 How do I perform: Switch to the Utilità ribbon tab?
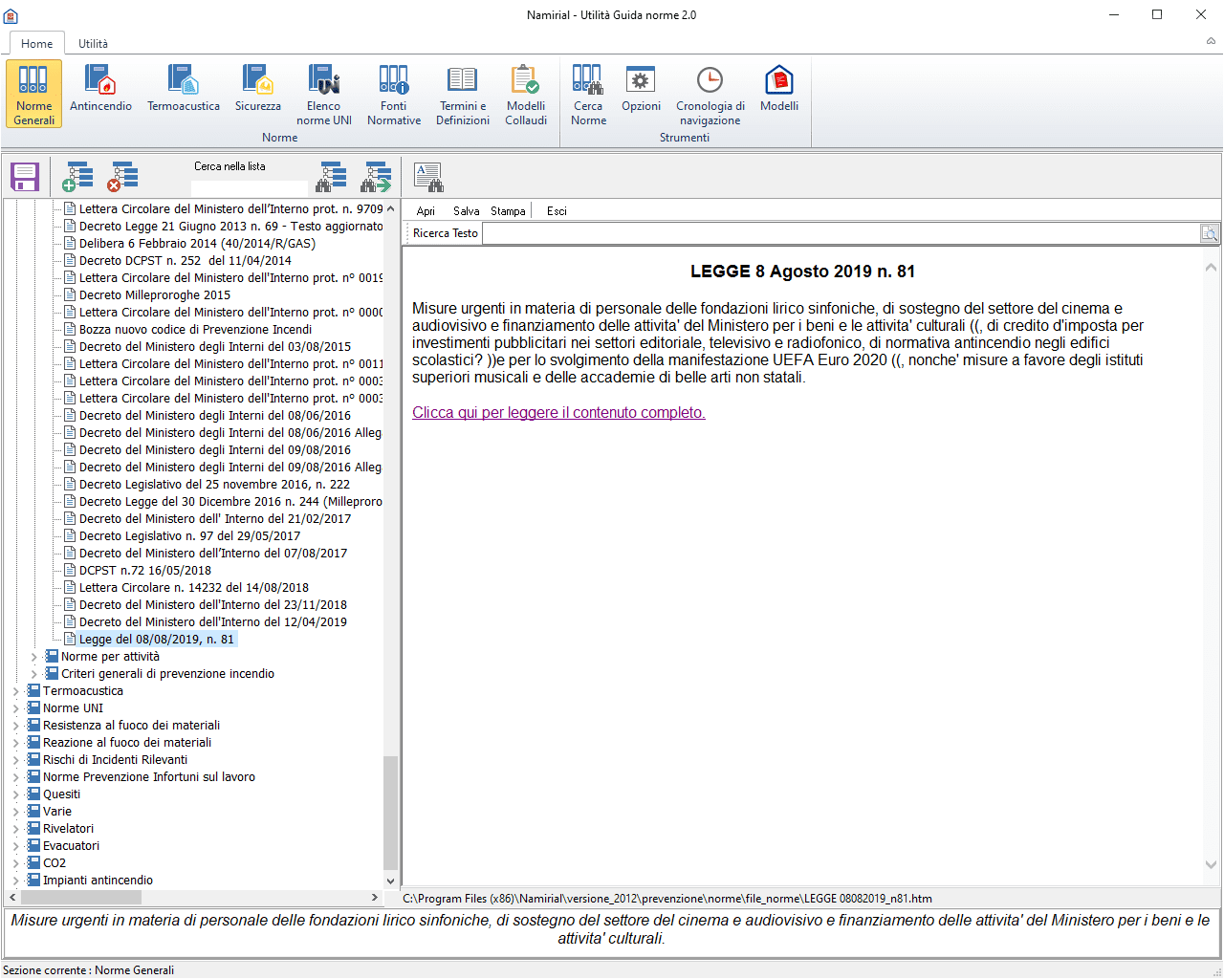93,43
